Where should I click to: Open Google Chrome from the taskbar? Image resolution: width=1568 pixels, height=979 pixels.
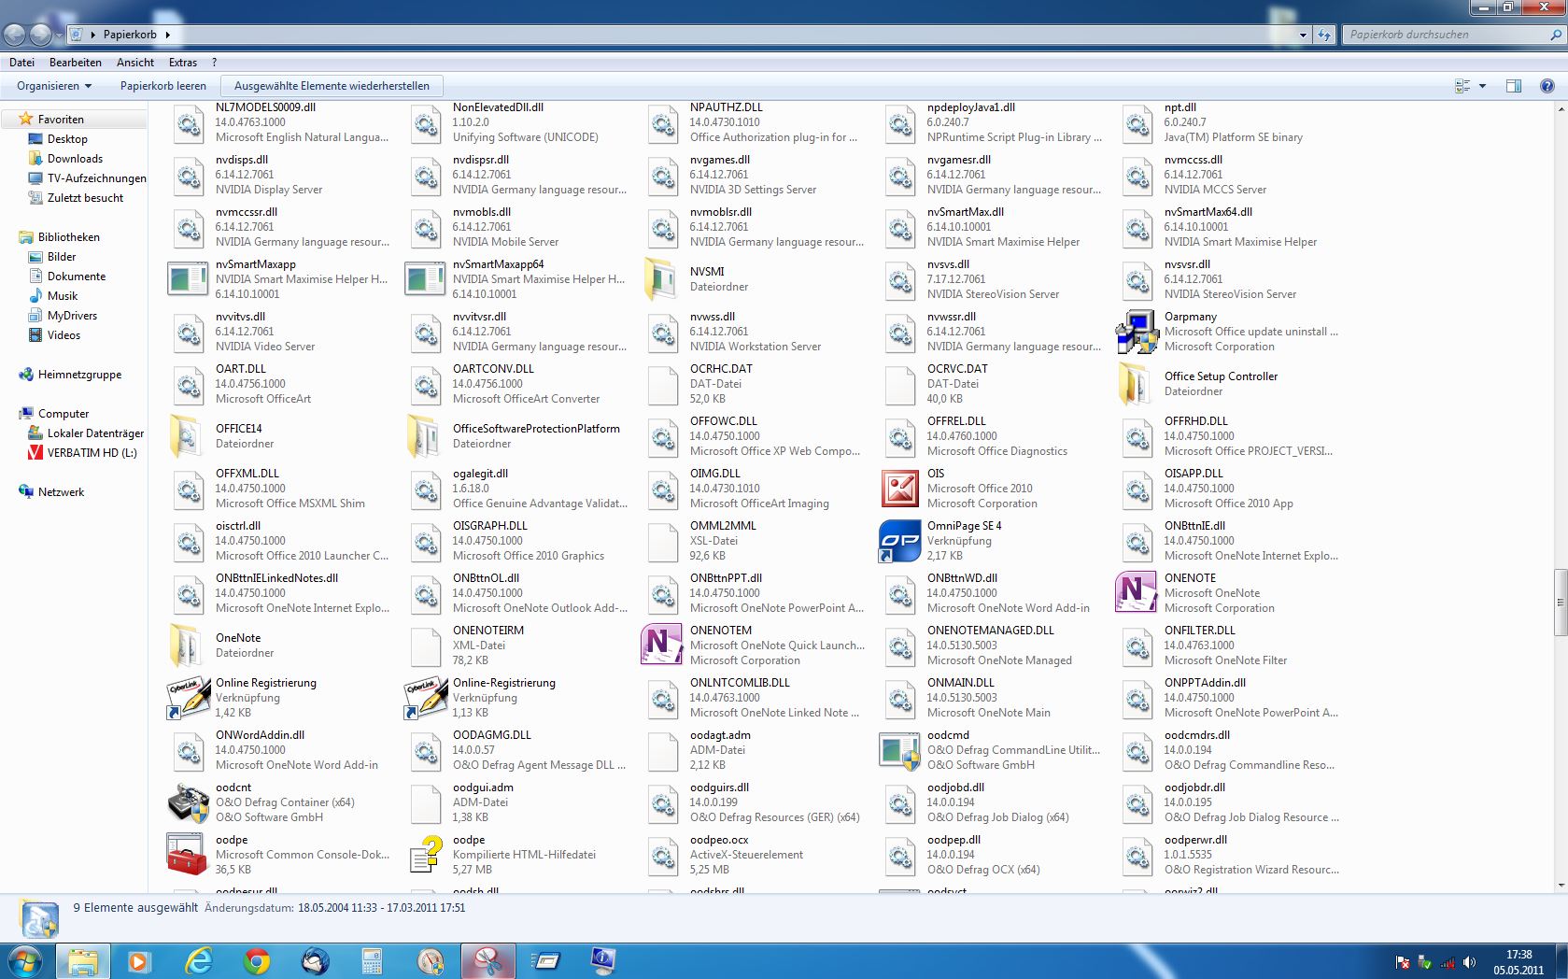257,961
